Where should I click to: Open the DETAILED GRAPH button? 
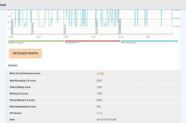coord(26,53)
